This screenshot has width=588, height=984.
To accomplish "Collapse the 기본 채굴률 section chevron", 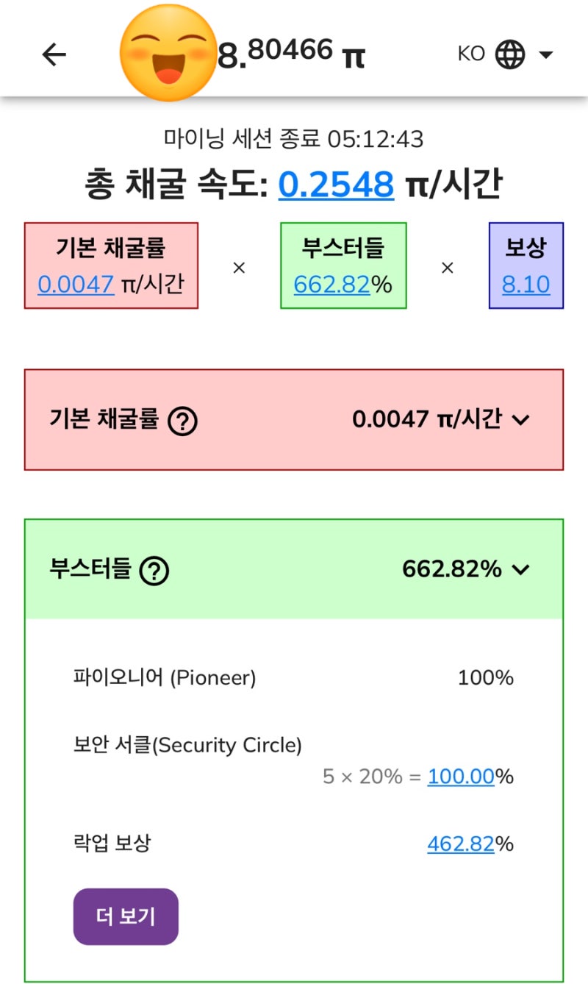I will coord(523,420).
